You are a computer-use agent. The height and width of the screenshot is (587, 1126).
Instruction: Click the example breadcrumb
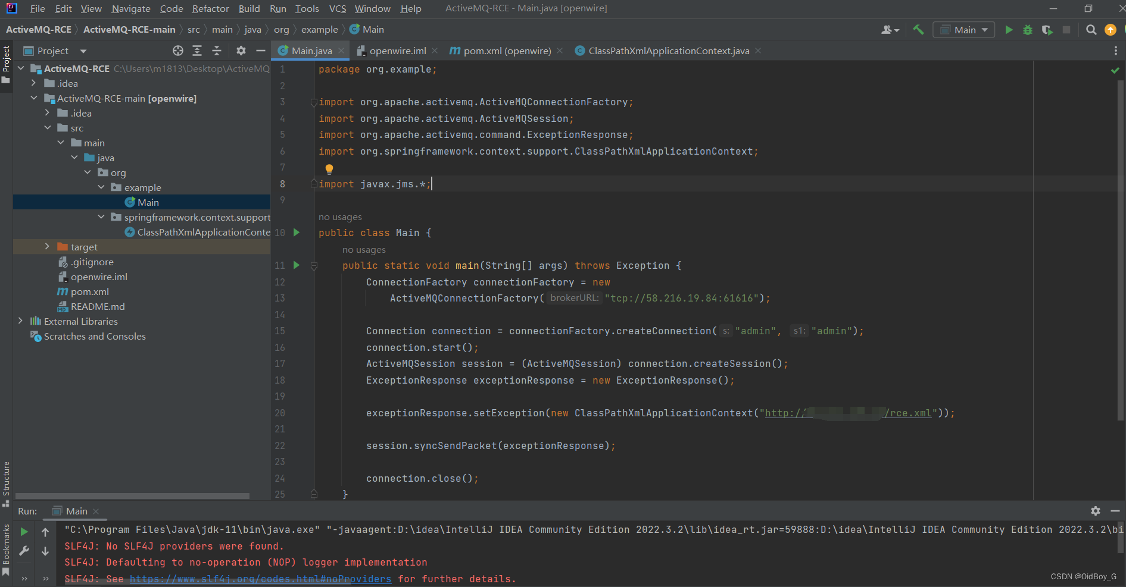320,30
